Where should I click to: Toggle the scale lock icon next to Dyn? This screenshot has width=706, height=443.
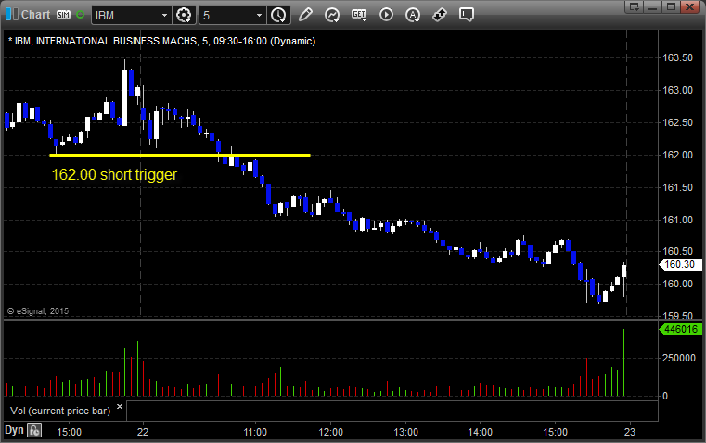pyautogui.click(x=34, y=430)
